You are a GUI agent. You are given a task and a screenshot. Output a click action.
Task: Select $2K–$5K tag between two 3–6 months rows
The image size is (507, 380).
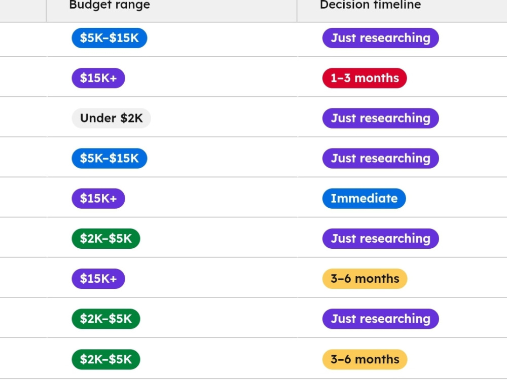point(106,319)
